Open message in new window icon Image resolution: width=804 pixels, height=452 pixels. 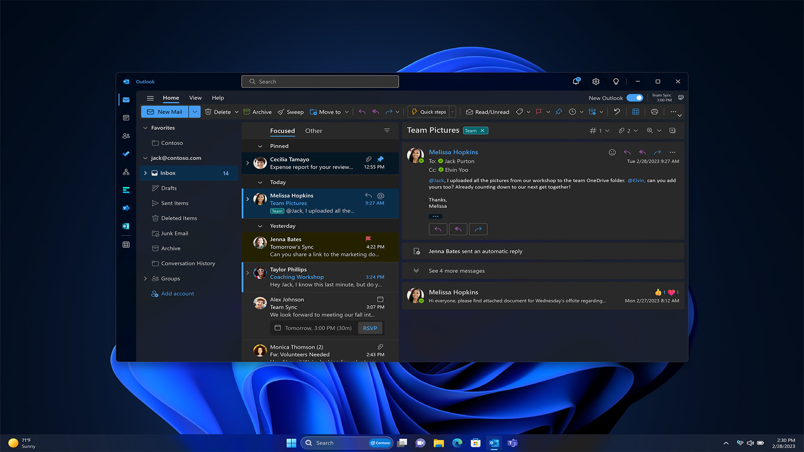pyautogui.click(x=673, y=131)
